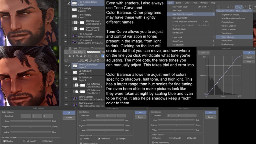Expand the File object submenu
This screenshot has height=144, width=256.
[214, 45]
